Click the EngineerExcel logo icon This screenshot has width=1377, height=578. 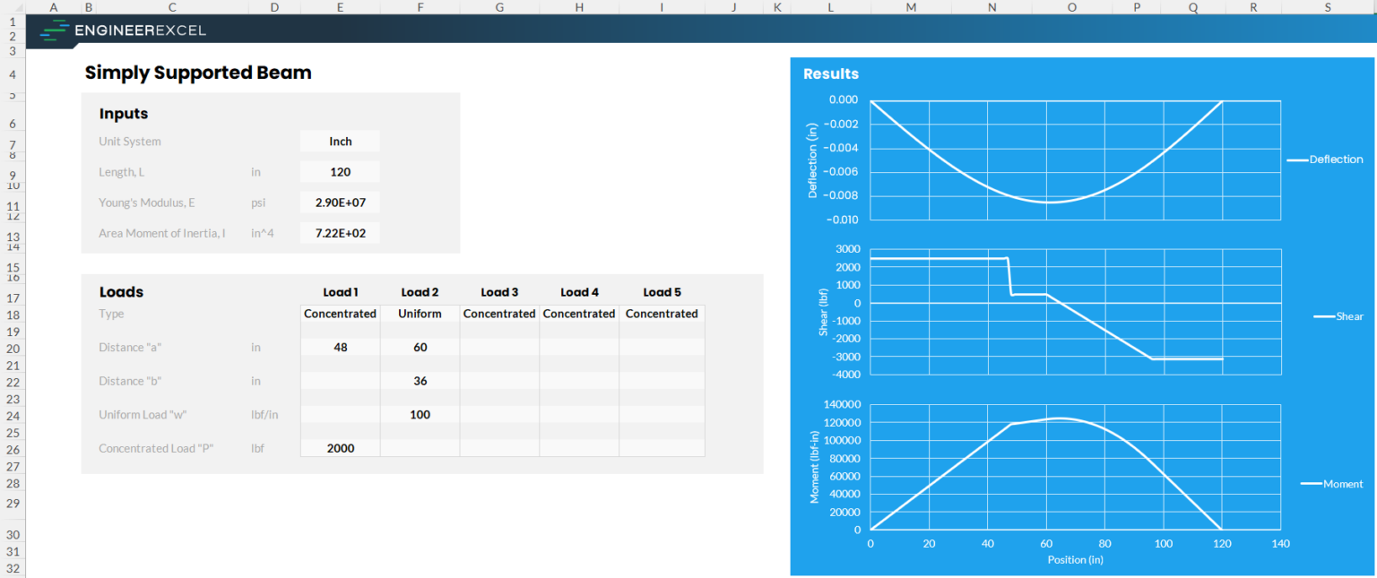coord(52,30)
